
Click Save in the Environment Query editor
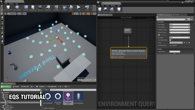(x=100, y=10)
